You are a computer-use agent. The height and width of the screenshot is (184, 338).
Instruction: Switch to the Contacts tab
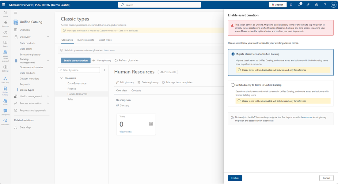pyautogui.click(x=136, y=90)
